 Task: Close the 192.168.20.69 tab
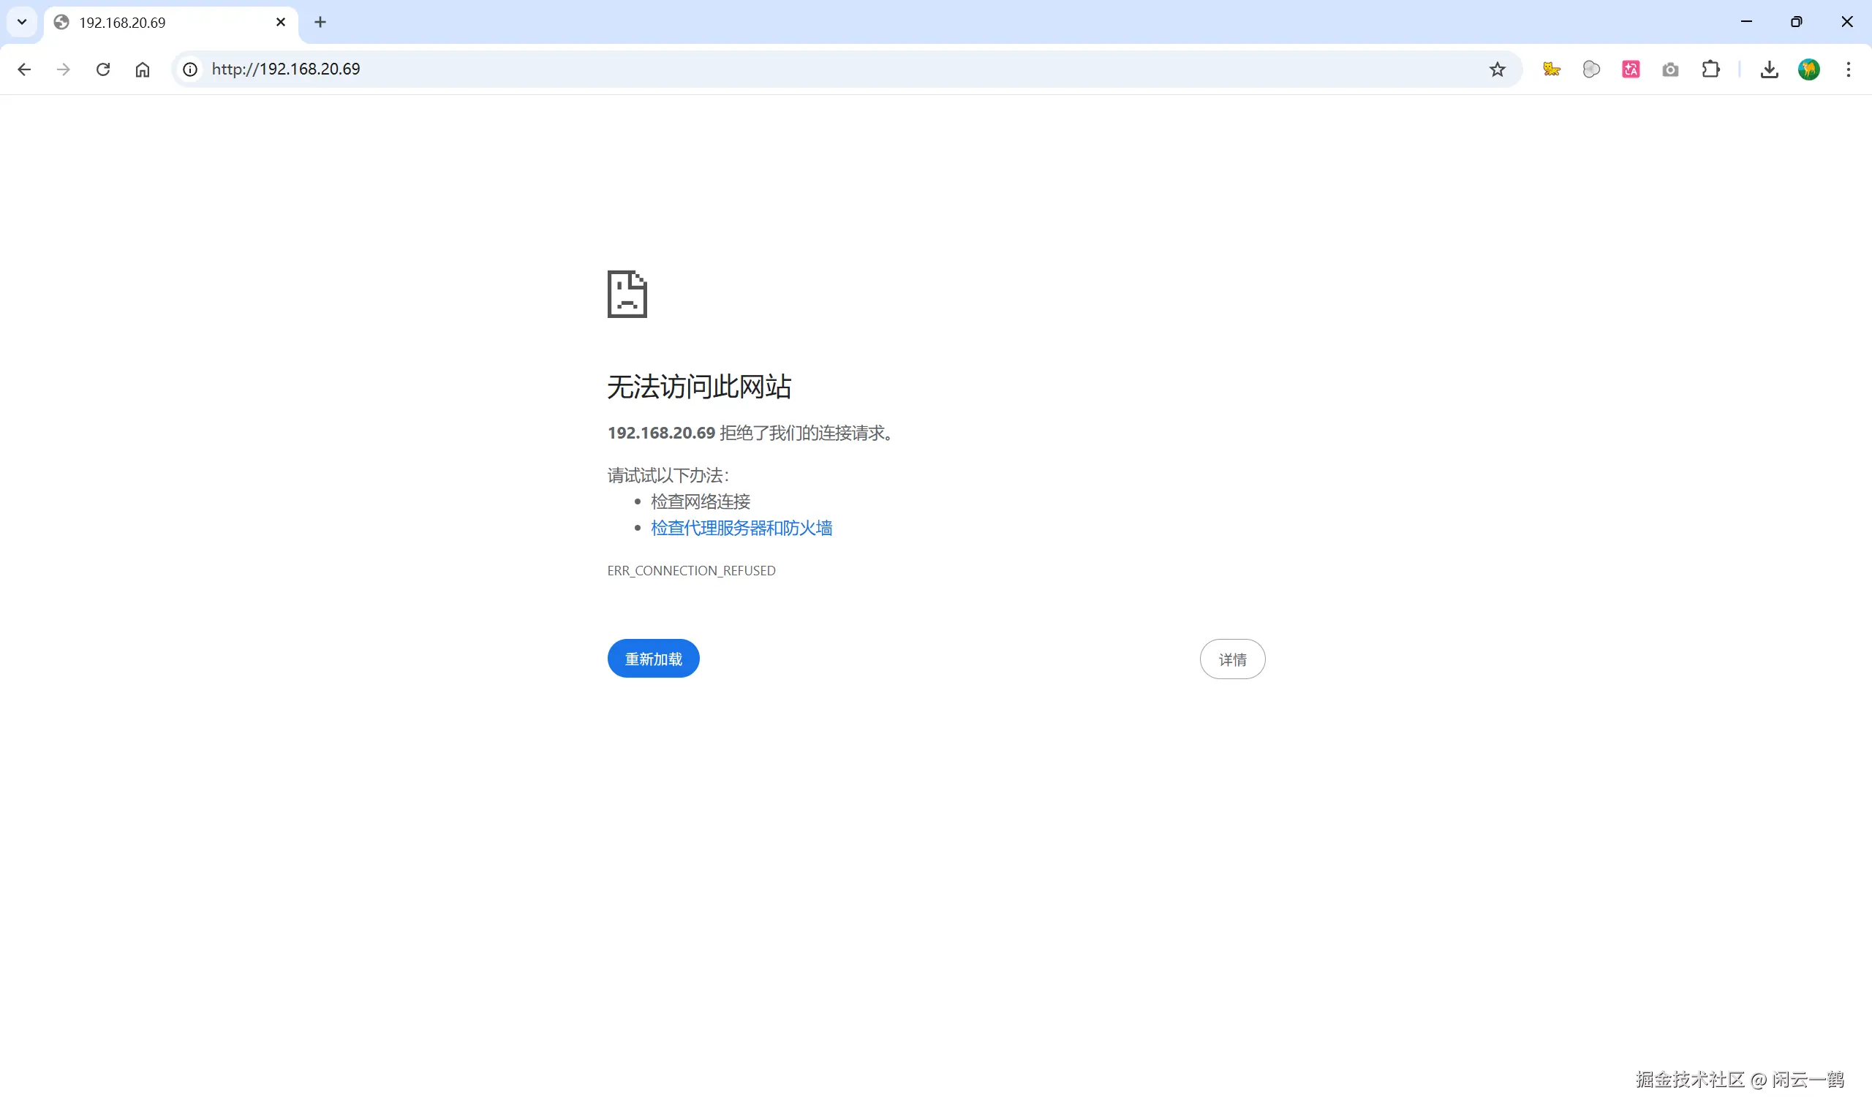[x=281, y=22]
